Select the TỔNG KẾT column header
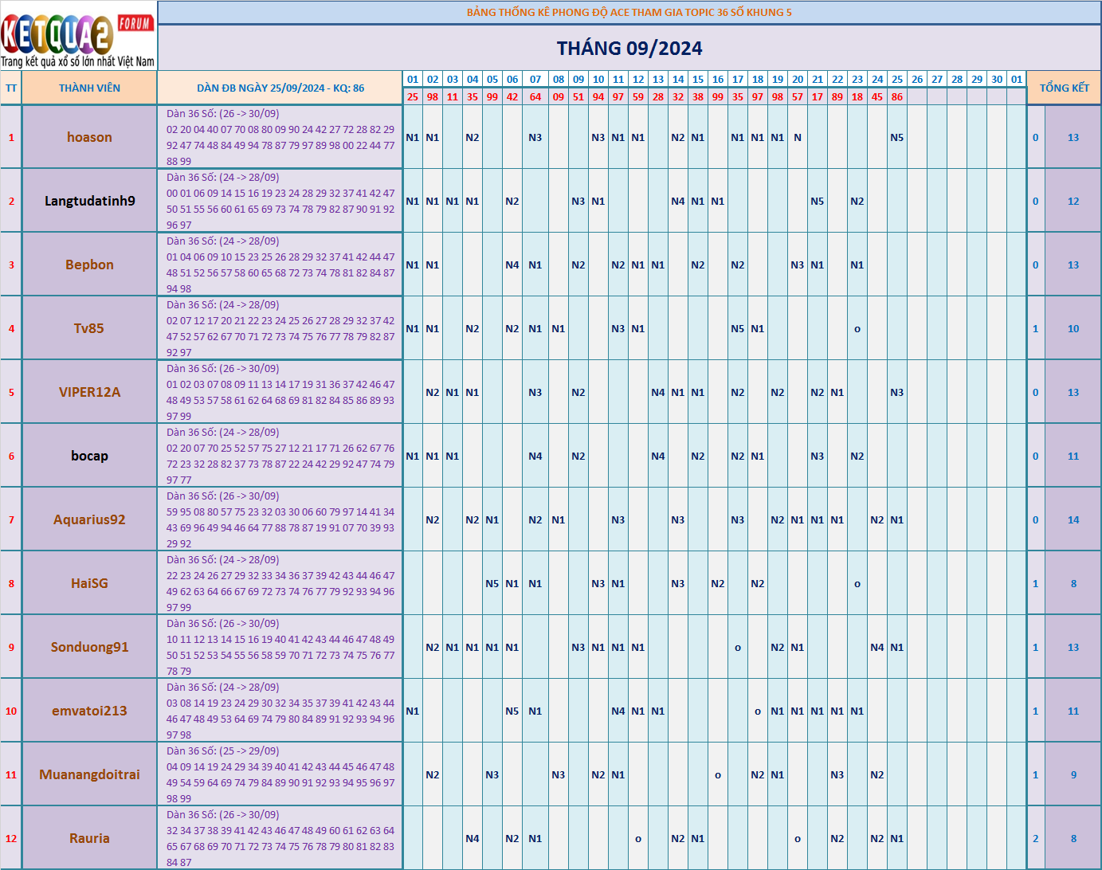This screenshot has width=1102, height=870. pos(1064,88)
